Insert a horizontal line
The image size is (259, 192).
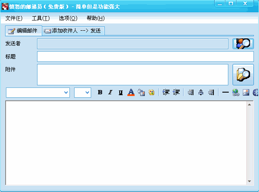click(225, 92)
